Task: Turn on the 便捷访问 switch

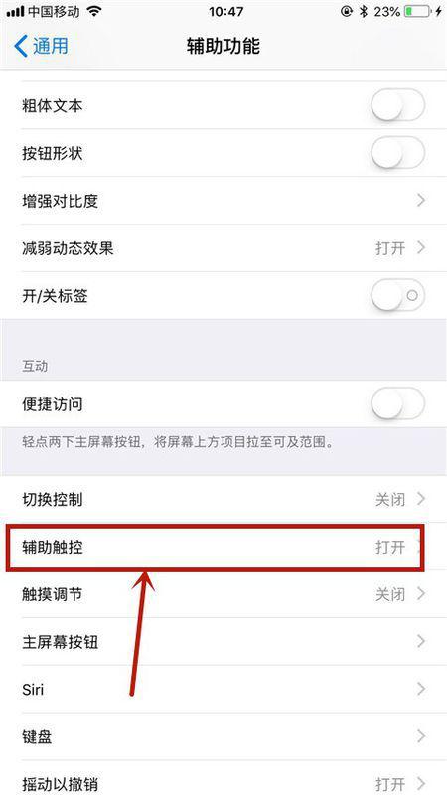Action: tap(398, 404)
